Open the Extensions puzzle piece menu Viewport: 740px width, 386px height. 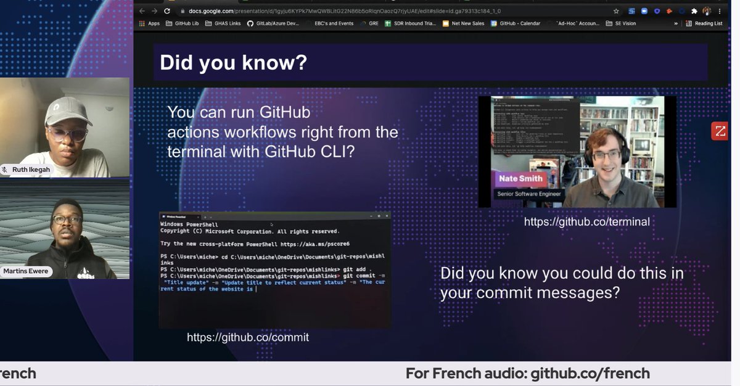click(695, 11)
